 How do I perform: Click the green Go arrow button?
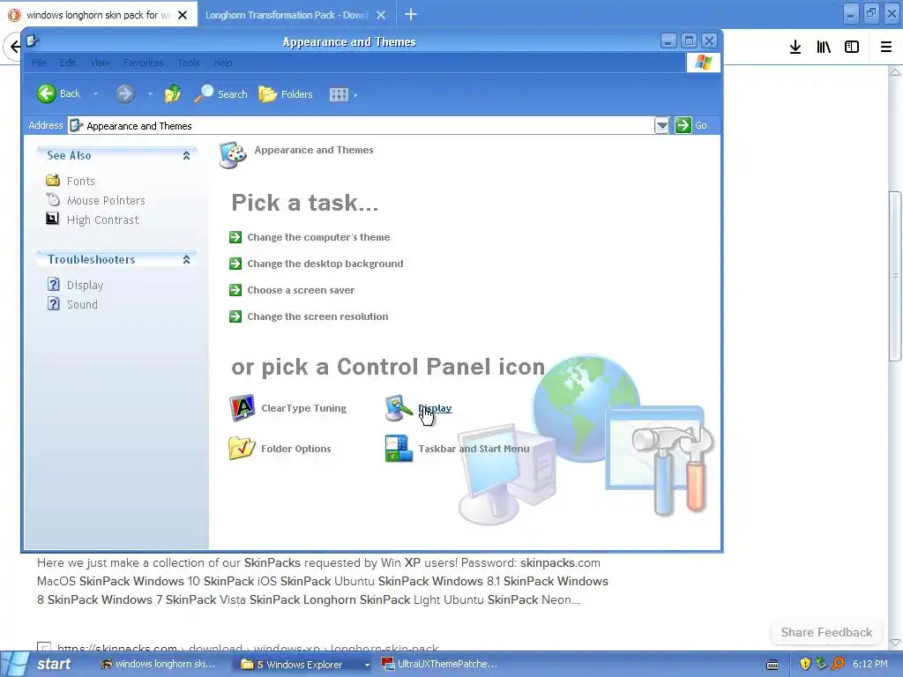tap(683, 125)
